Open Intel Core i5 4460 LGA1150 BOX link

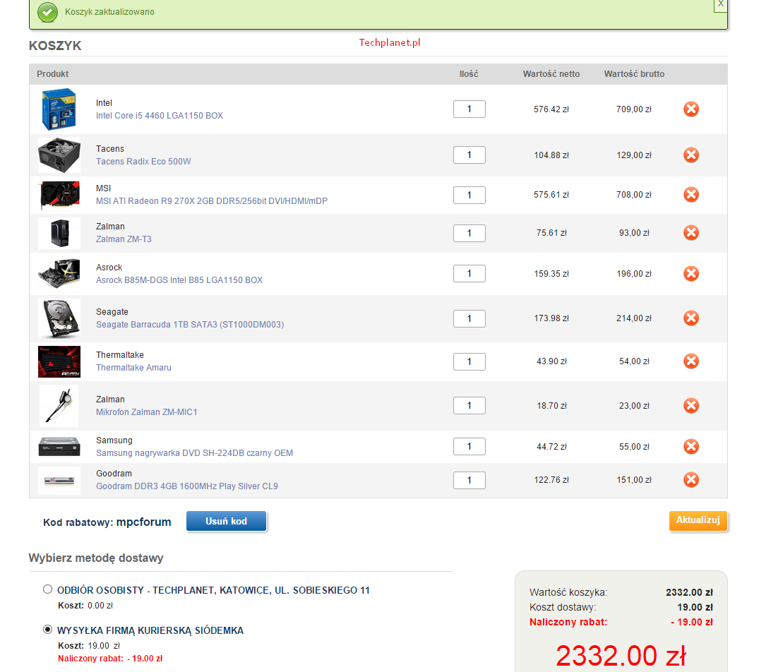coord(160,116)
